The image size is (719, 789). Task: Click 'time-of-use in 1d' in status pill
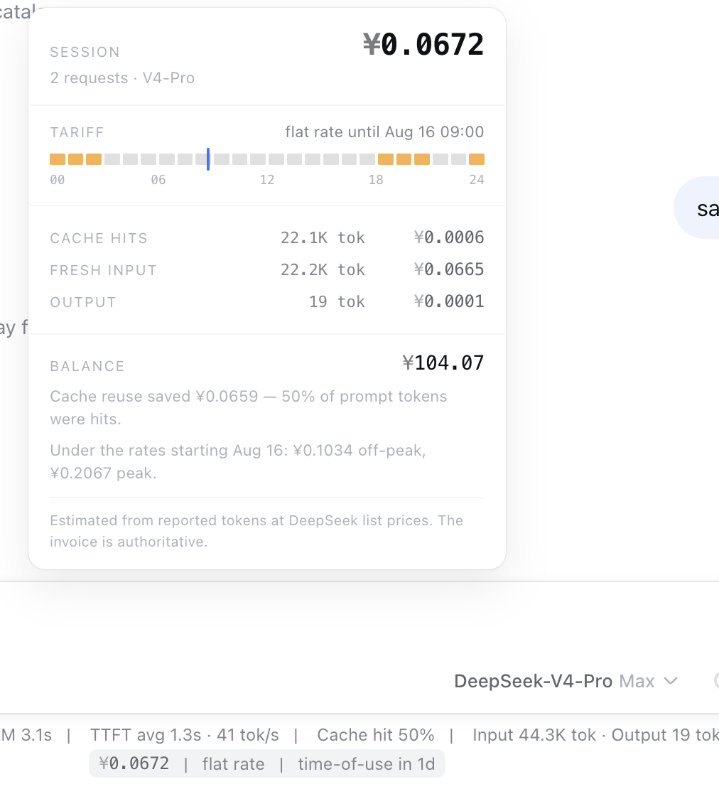367,764
